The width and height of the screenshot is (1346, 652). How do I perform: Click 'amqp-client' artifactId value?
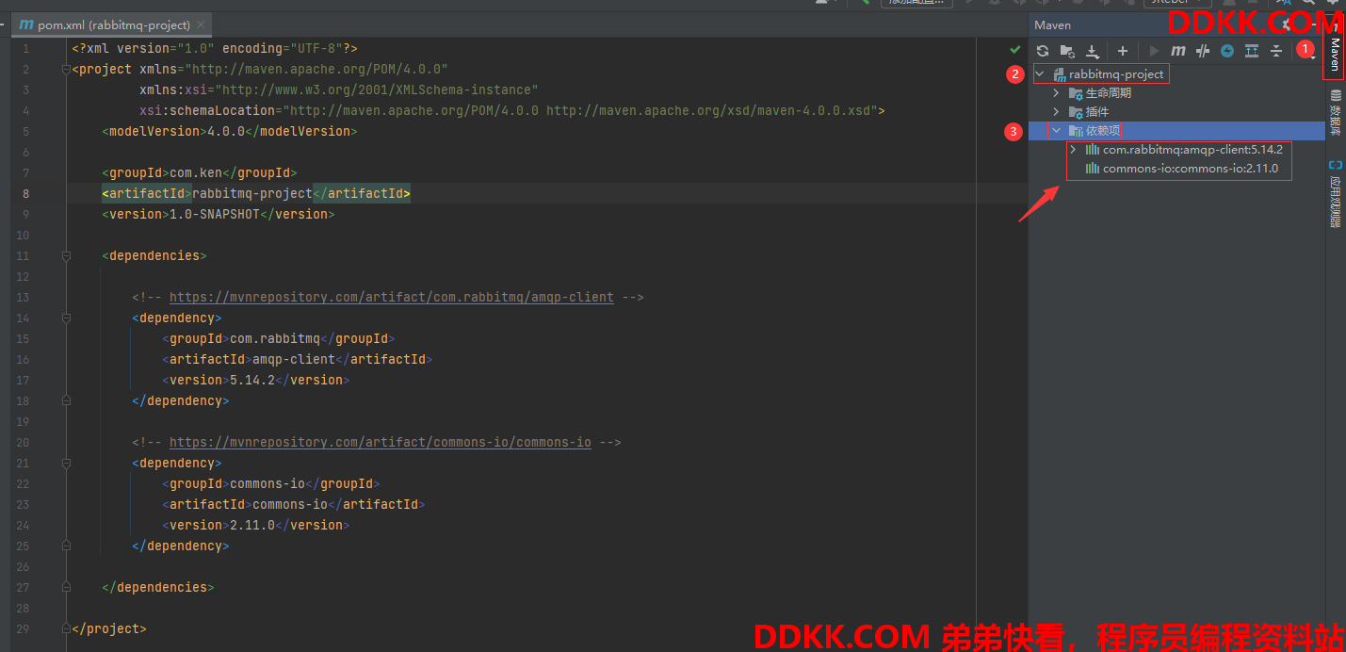coord(294,359)
